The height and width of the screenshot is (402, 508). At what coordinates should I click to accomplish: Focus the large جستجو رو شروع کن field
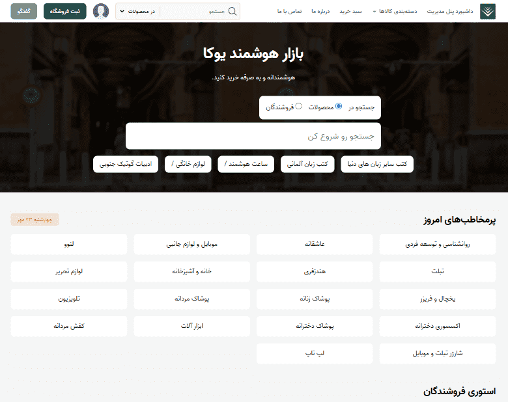253,137
